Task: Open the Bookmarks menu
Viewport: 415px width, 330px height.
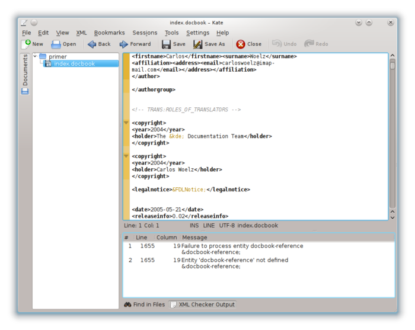Action: tap(109, 33)
